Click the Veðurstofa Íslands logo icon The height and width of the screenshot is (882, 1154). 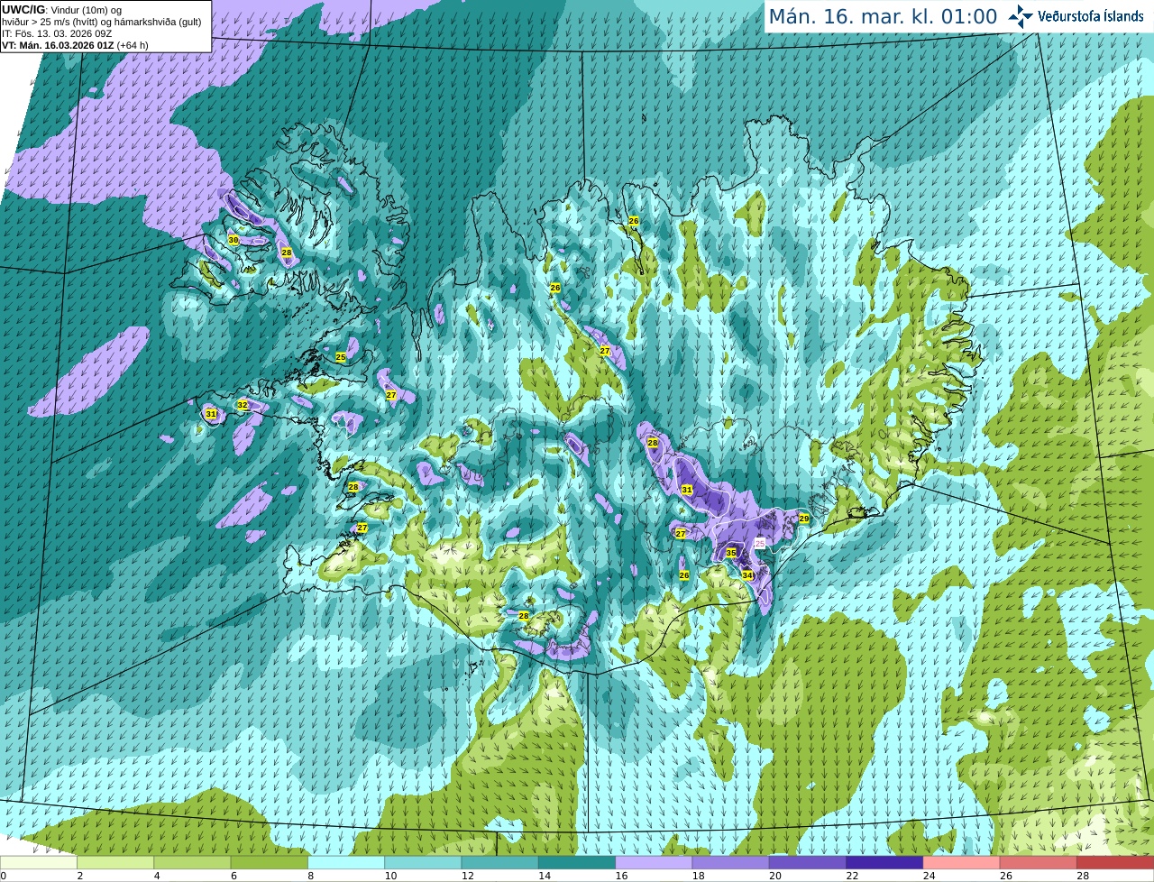[x=1021, y=16]
